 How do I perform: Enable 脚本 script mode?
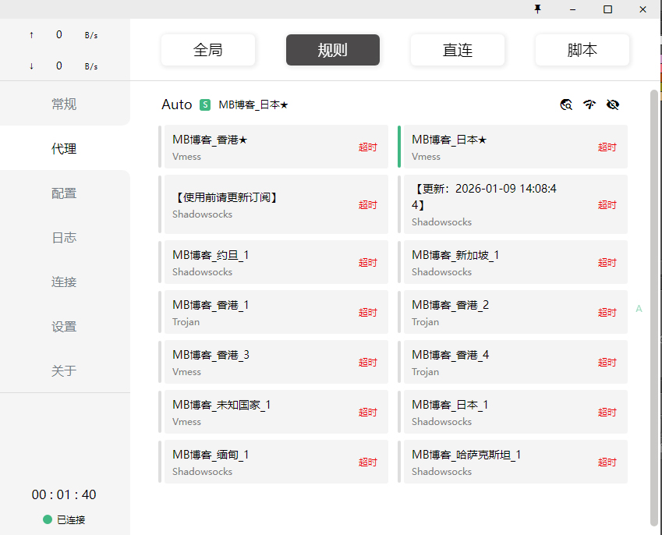pyautogui.click(x=582, y=50)
